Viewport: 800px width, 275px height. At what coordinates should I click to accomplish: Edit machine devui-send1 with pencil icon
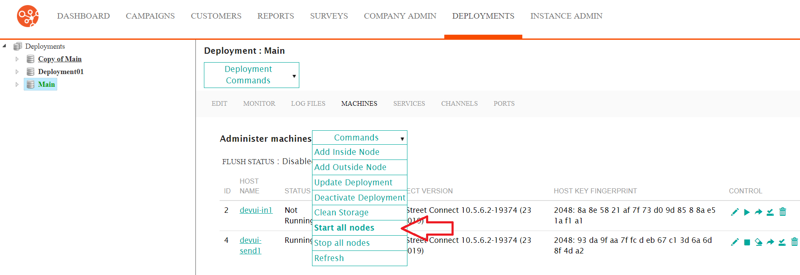click(x=735, y=242)
